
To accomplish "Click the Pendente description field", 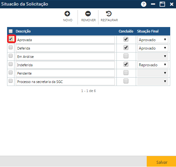I will [x=65, y=73].
